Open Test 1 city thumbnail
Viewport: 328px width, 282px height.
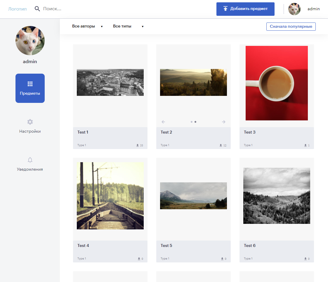(110, 82)
